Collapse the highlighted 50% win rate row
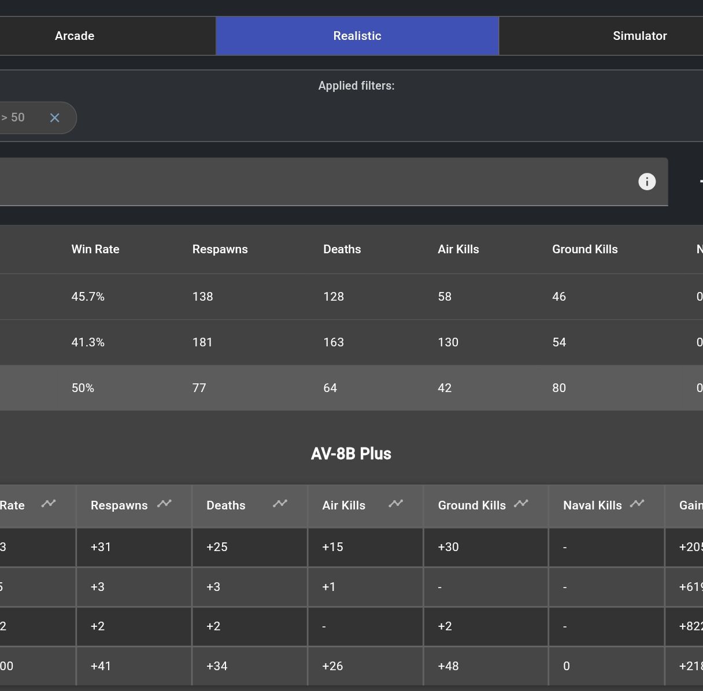This screenshot has height=691, width=703. click(x=347, y=388)
